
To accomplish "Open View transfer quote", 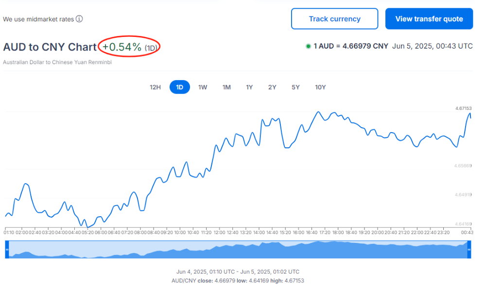I will (x=429, y=19).
